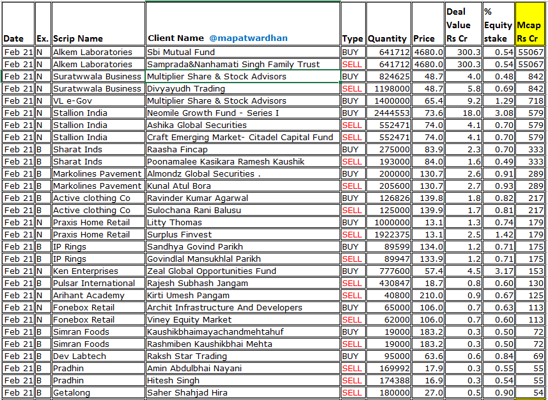Click 'Almondz Global Securities .' cell
Screen dimensions: 548x400
[x=243, y=174]
